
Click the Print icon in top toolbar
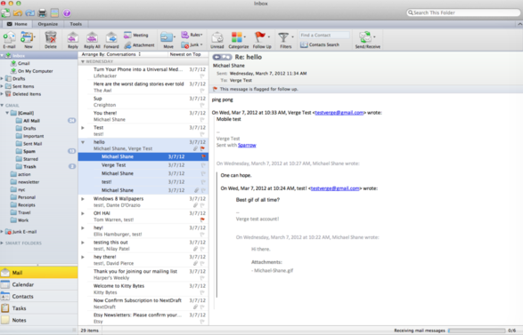(43, 13)
